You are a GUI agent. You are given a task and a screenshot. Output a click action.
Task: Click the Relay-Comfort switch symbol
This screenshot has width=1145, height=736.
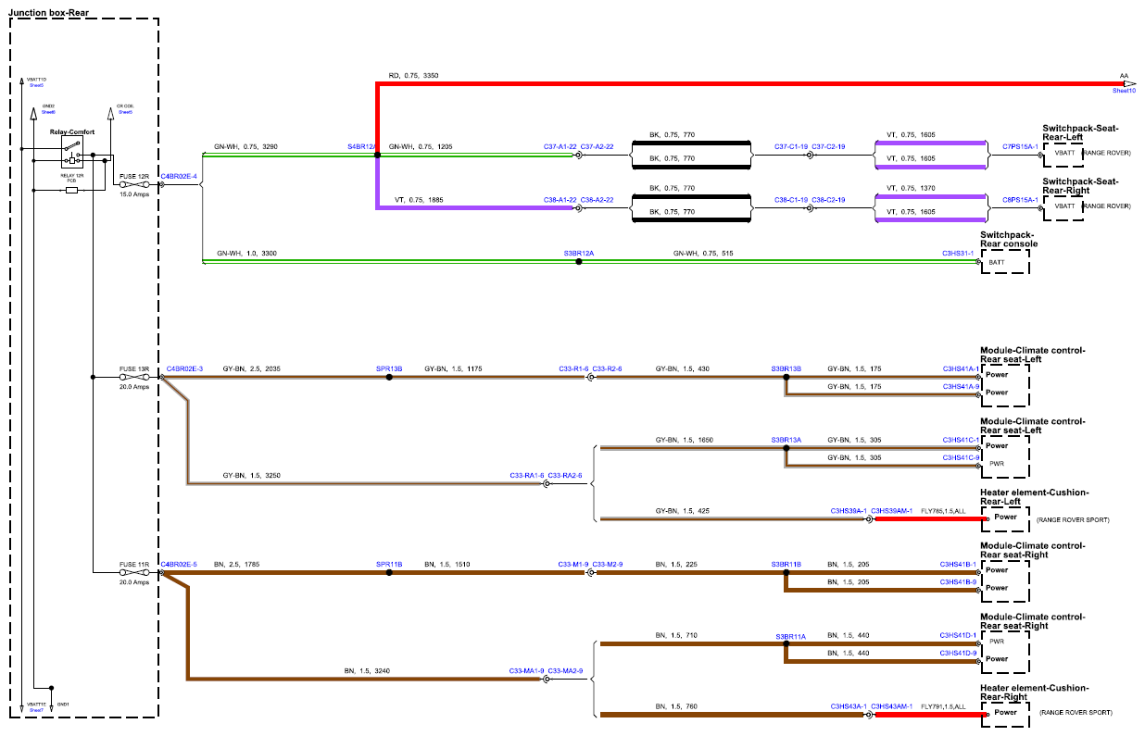[x=71, y=152]
